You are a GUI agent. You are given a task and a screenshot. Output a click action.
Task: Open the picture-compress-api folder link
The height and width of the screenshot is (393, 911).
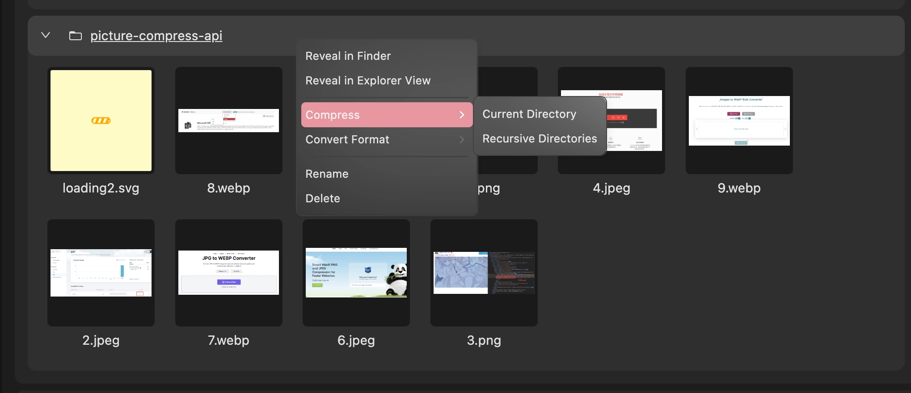pyautogui.click(x=156, y=36)
